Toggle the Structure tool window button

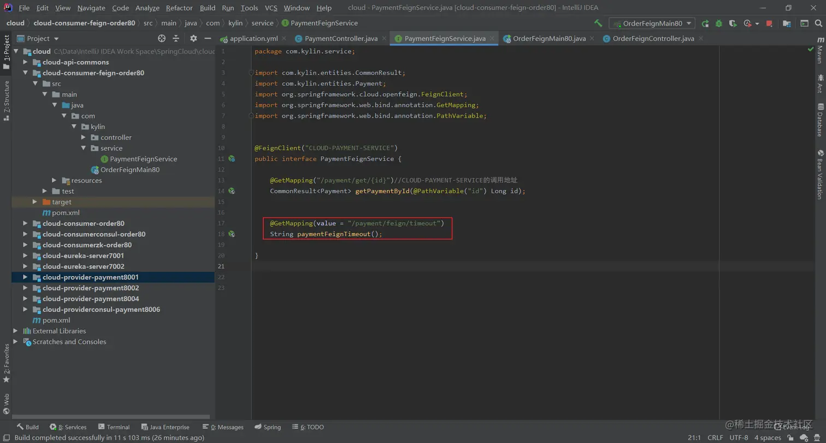(x=6, y=100)
